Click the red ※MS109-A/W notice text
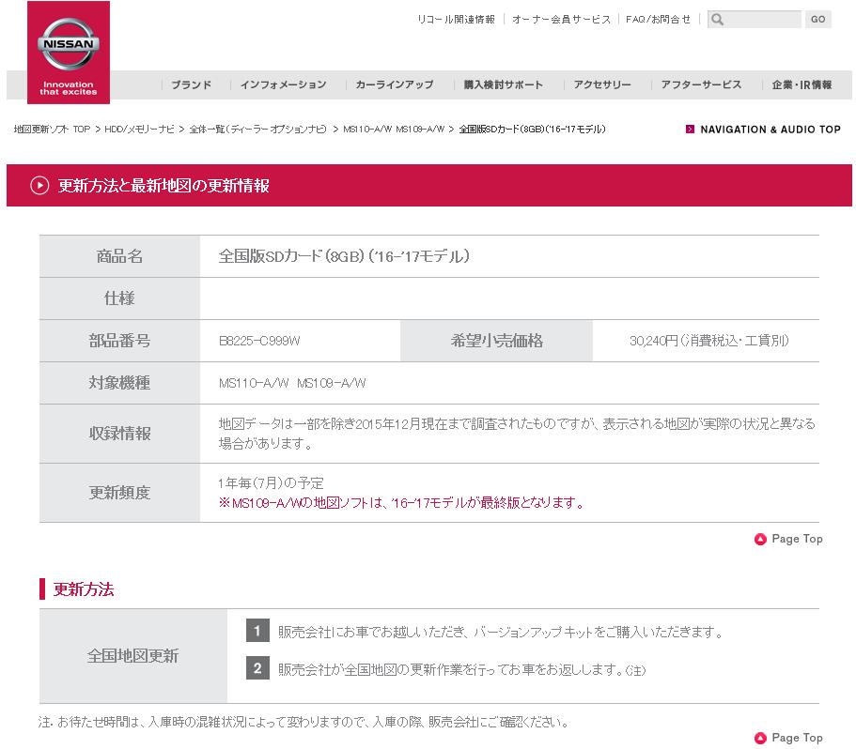The width and height of the screenshot is (856, 749). point(401,502)
